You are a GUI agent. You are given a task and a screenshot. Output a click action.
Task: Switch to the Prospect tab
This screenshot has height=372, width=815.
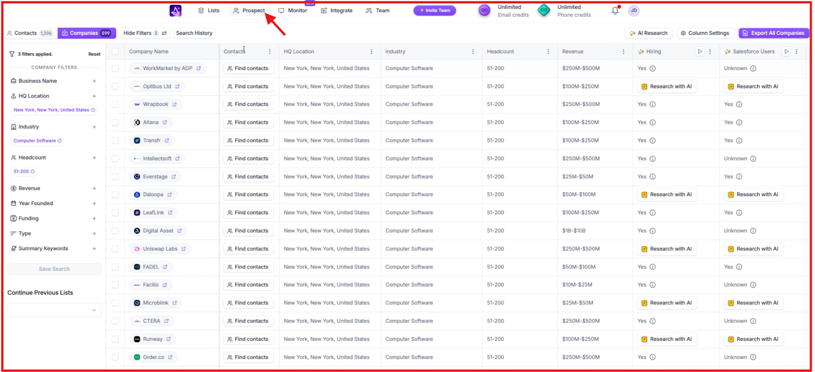tap(249, 10)
